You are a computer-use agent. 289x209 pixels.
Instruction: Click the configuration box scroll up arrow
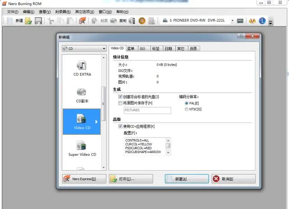[168, 141]
